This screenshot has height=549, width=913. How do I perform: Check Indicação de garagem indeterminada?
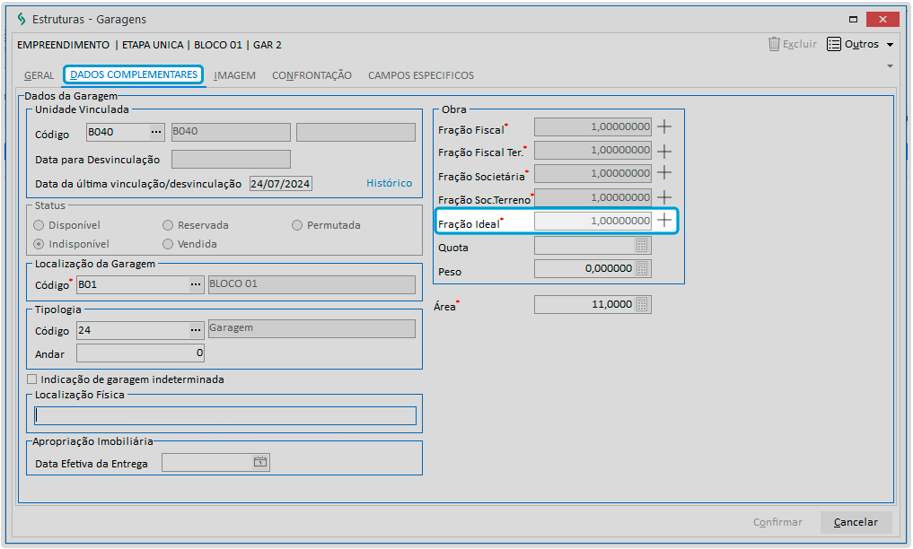click(32, 379)
